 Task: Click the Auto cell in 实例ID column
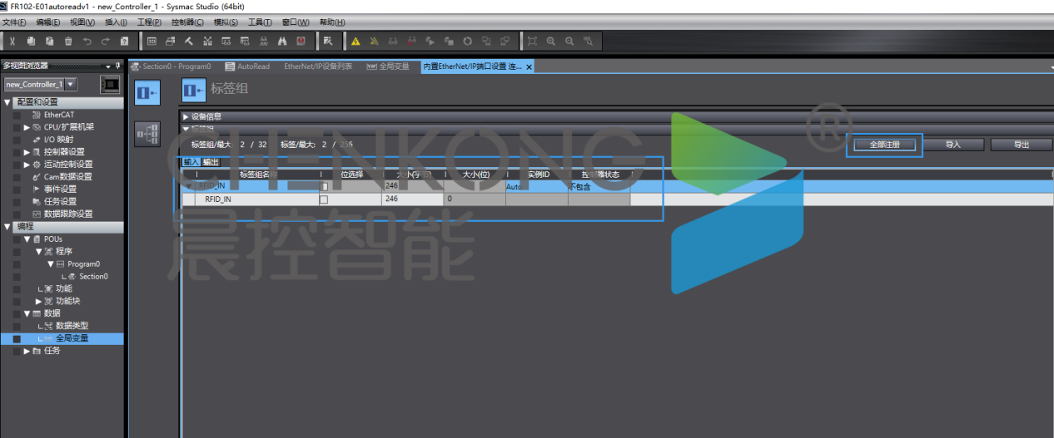coord(536,187)
